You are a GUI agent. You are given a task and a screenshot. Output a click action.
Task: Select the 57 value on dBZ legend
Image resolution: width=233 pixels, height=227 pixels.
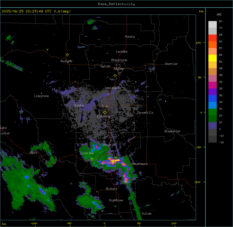(x=221, y=48)
